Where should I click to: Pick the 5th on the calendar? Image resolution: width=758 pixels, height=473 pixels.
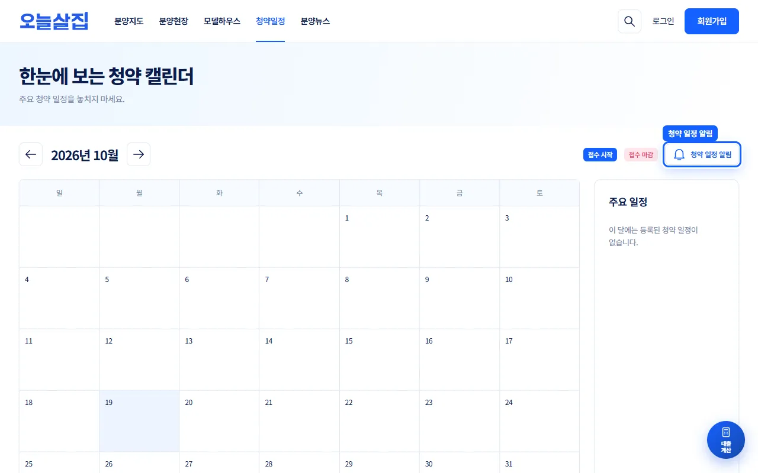139,298
